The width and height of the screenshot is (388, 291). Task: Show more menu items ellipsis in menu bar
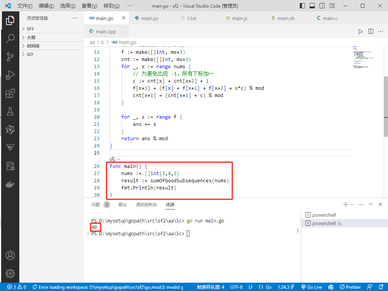pyautogui.click(x=130, y=6)
